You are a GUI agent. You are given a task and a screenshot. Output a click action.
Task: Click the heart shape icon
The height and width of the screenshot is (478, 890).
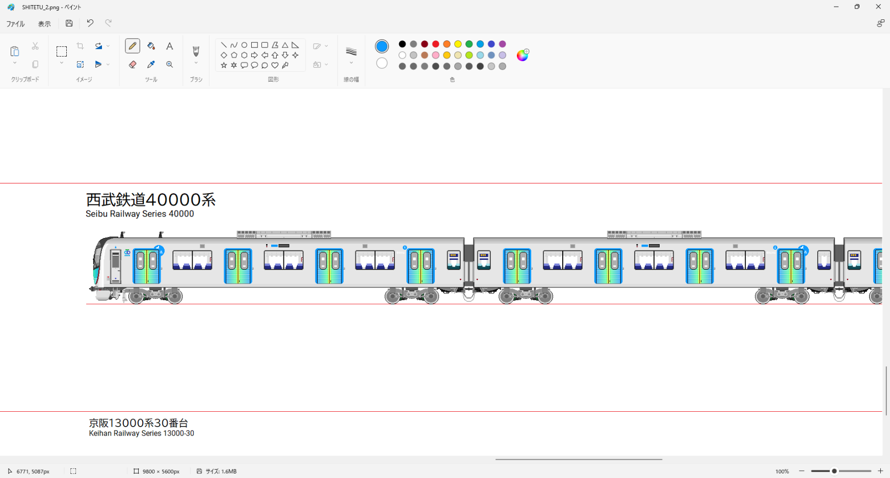pos(275,65)
